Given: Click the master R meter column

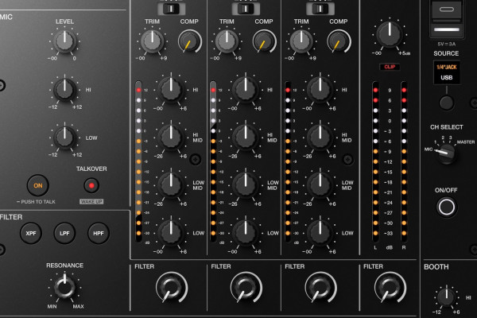Looking at the screenshot, I should 404,161.
